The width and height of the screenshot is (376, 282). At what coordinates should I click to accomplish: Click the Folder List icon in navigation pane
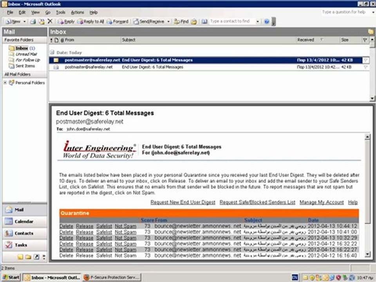click(28, 257)
